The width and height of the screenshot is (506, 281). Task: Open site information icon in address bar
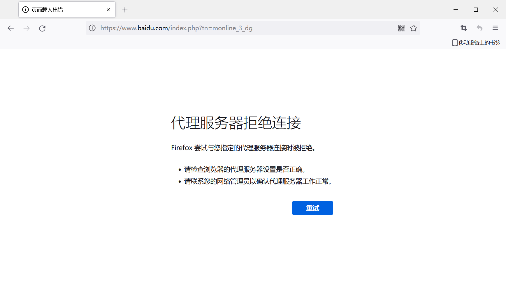pos(92,28)
